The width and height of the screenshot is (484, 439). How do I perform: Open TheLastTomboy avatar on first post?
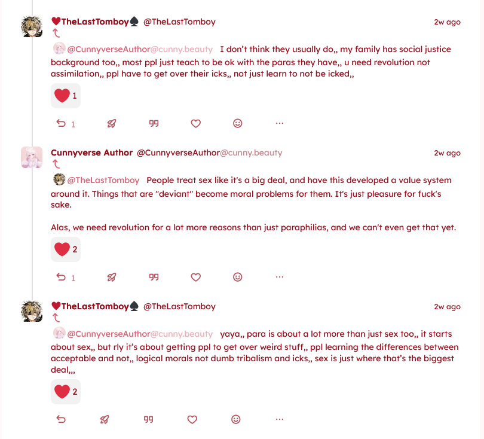pos(32,26)
